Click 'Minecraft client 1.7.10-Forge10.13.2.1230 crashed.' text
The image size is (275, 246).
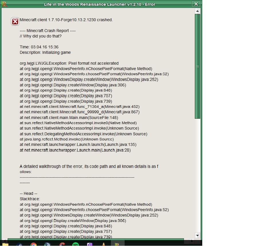coord(66,20)
